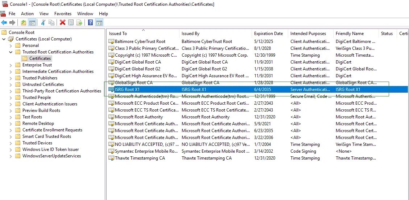
Task: Select Remote Desktop tree item
Action: [38, 123]
